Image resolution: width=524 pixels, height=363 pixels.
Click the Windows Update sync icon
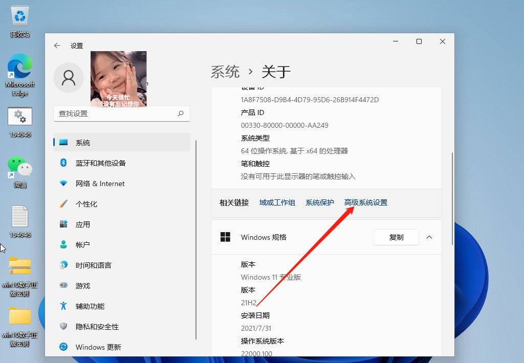tap(63, 347)
